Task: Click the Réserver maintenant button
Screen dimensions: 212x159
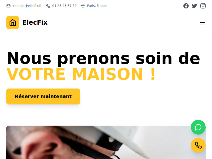Action: 43,96
